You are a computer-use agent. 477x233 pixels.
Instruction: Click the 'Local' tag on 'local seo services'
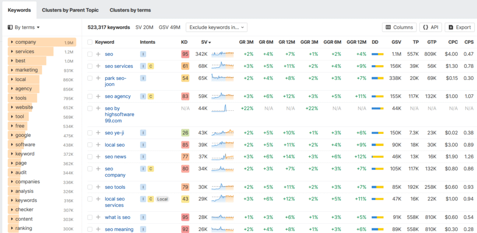(x=163, y=199)
